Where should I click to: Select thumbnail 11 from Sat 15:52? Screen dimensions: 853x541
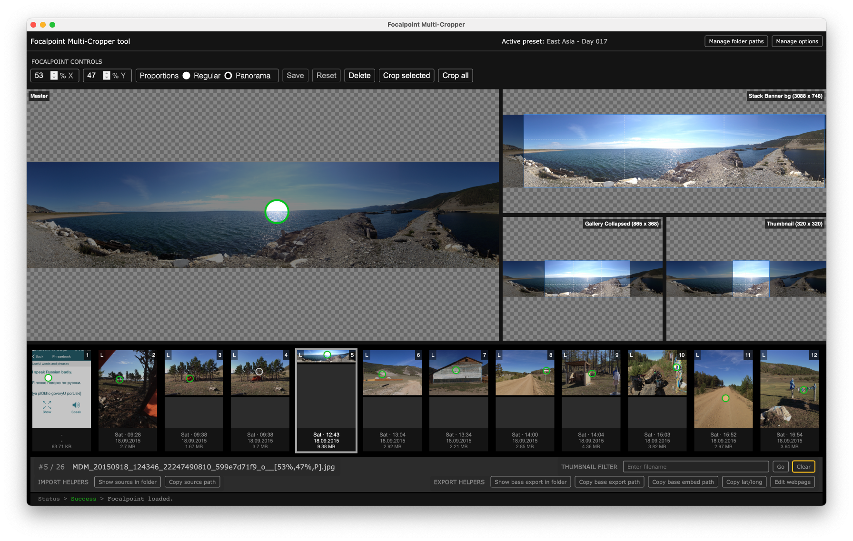(x=723, y=401)
